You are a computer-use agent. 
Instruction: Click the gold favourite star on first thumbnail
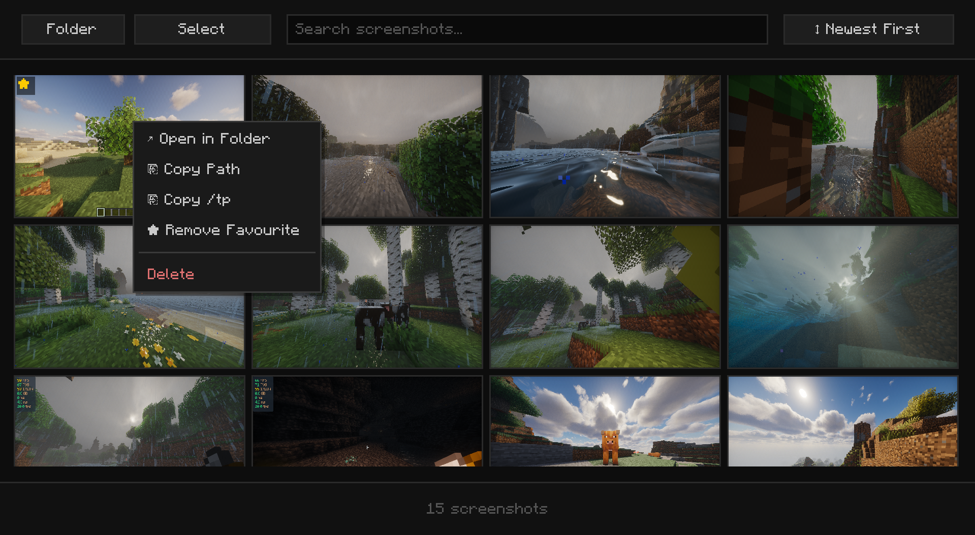coord(24,84)
